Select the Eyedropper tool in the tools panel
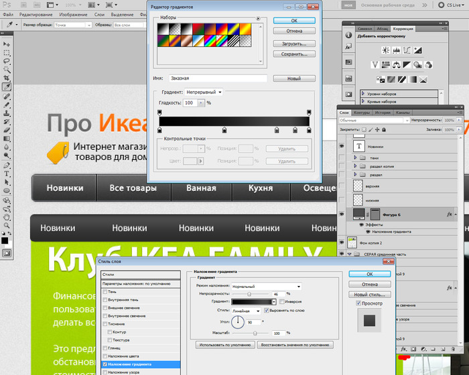Screen dimensions: 469x375 tap(6, 87)
